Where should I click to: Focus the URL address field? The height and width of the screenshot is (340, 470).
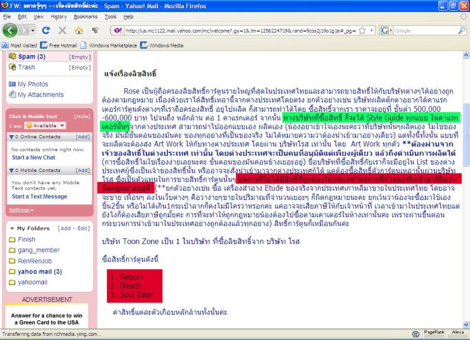pos(241,31)
